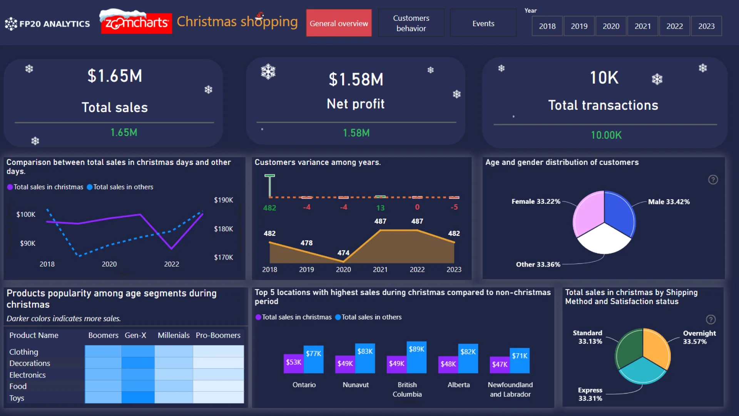Click the 2019 variance value -4

tap(306, 207)
